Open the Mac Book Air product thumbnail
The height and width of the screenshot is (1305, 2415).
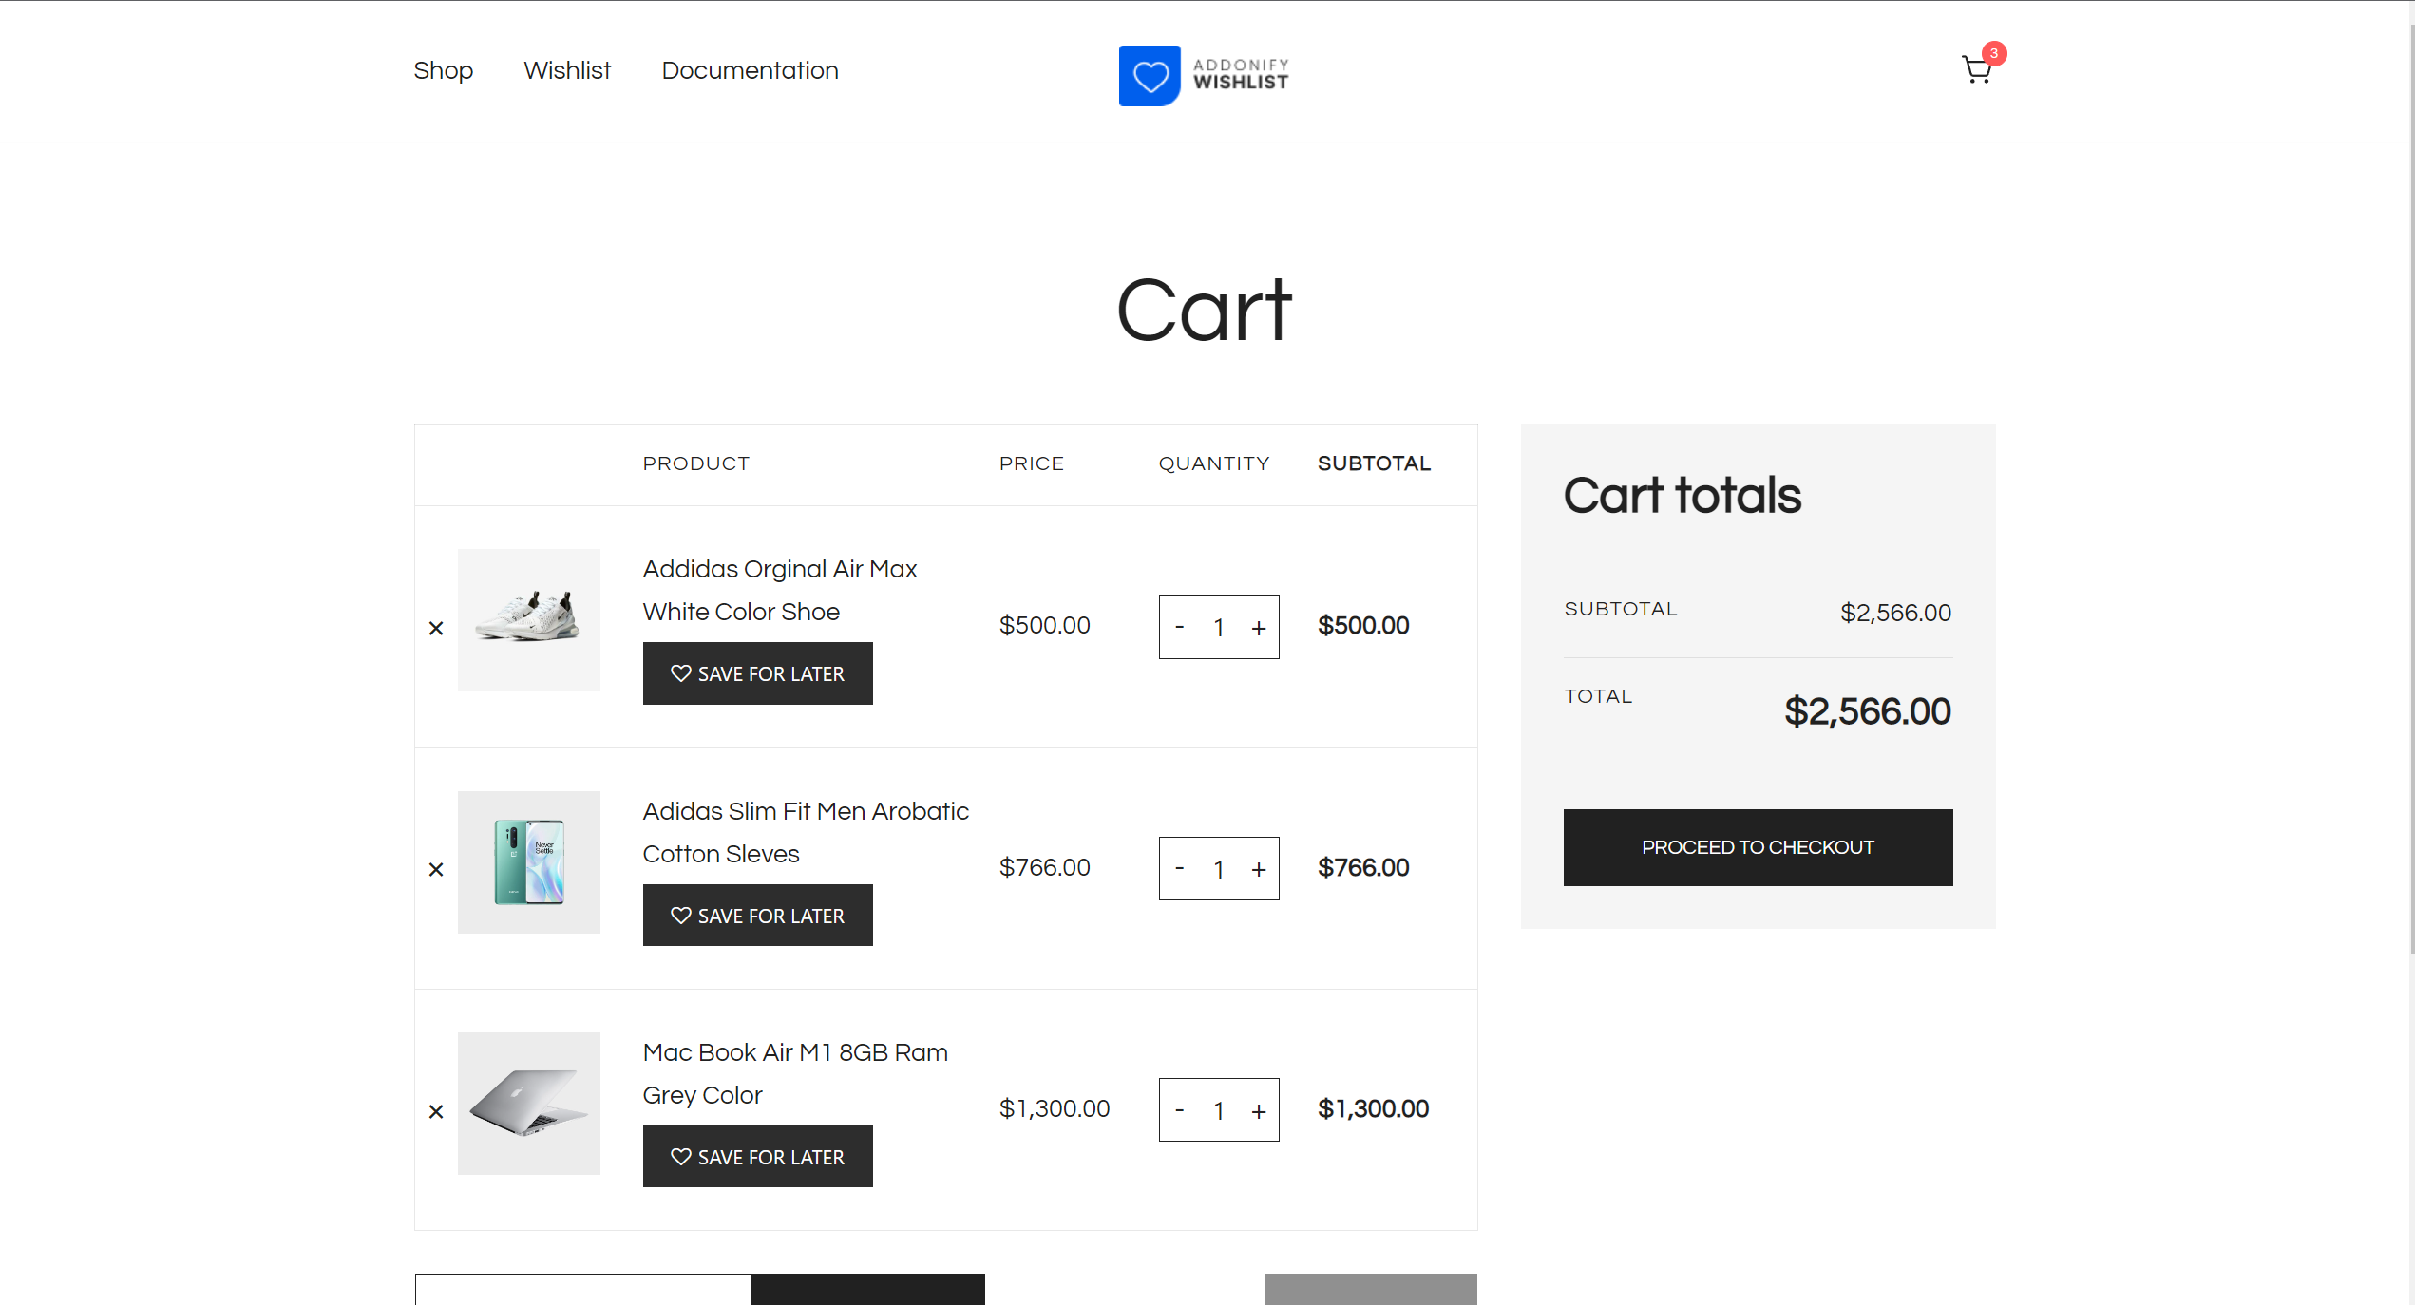tap(529, 1104)
